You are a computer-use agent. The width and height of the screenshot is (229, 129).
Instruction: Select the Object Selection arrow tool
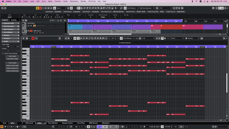click(79, 8)
